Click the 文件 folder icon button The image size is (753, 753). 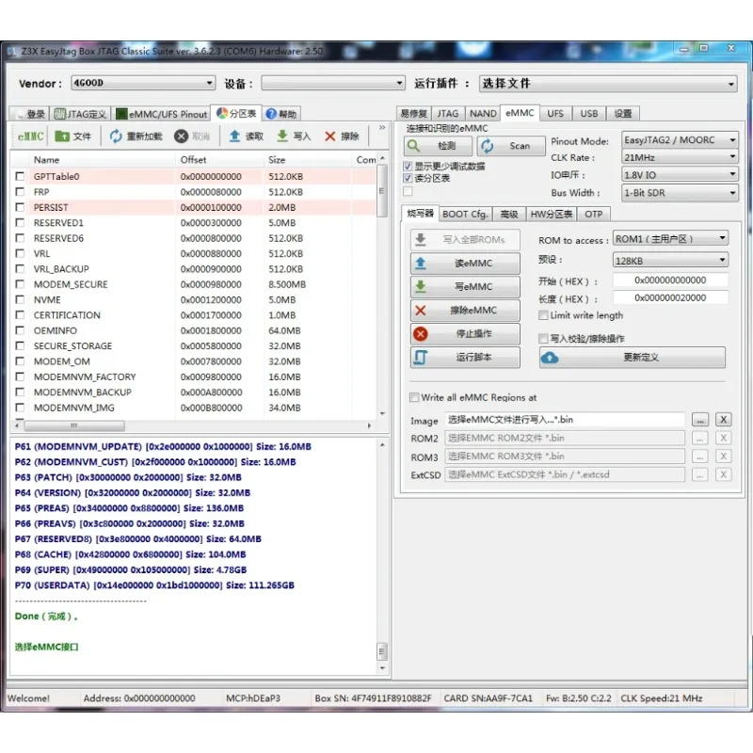(x=64, y=136)
